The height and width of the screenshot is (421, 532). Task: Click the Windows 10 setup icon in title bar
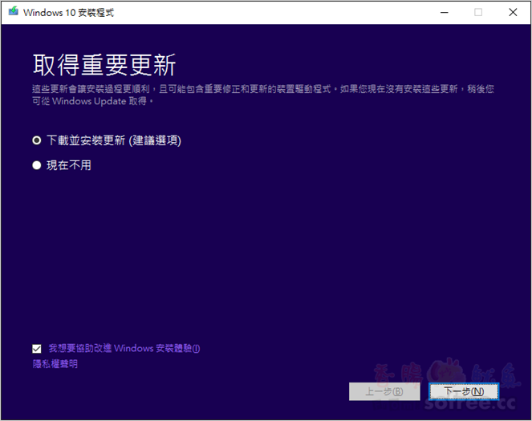(x=13, y=12)
